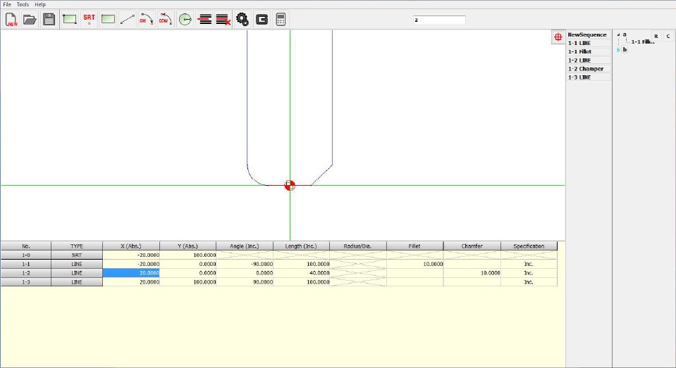The height and width of the screenshot is (368, 676).
Task: Click the No. column header
Action: [26, 246]
